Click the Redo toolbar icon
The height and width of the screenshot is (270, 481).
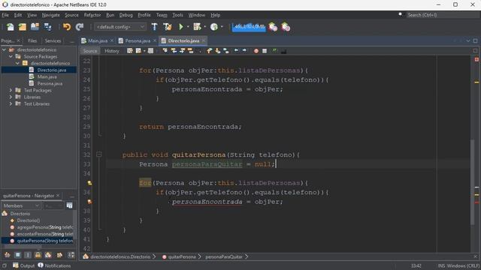[x=80, y=27]
